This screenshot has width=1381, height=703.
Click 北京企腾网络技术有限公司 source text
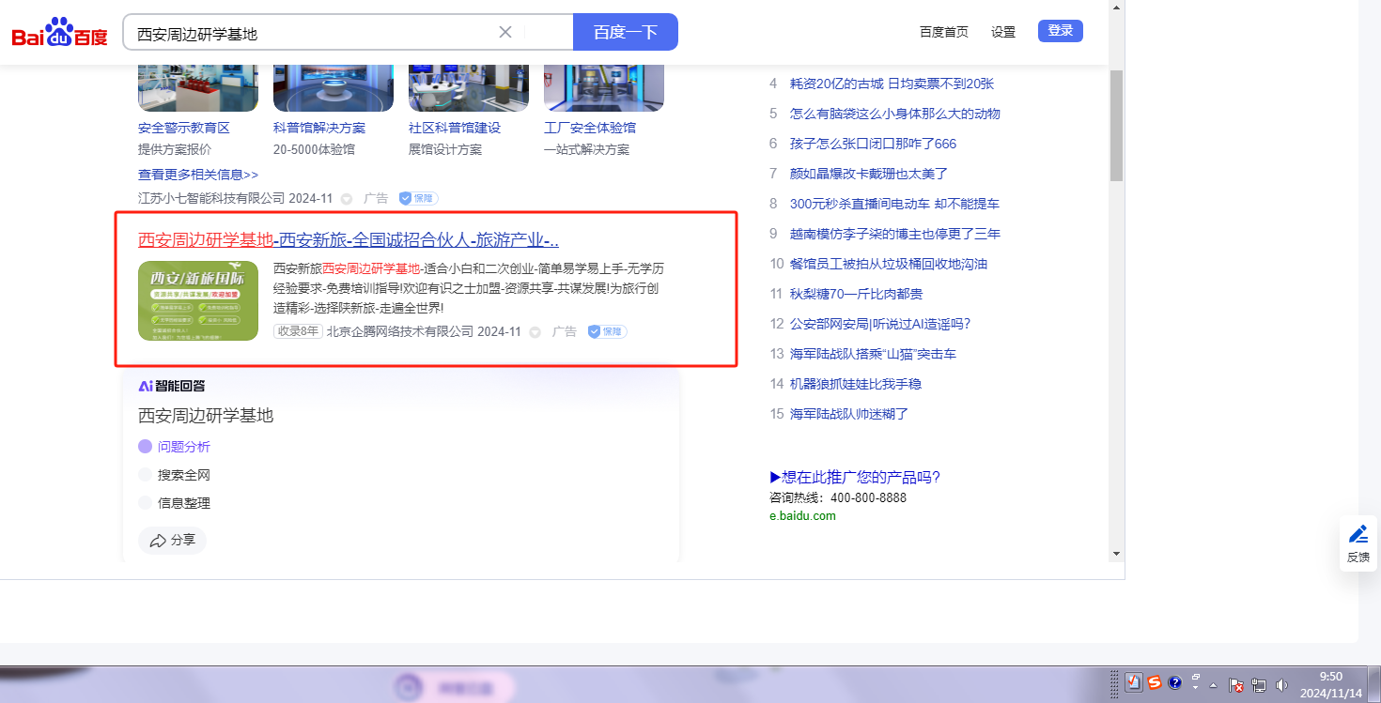click(x=399, y=331)
